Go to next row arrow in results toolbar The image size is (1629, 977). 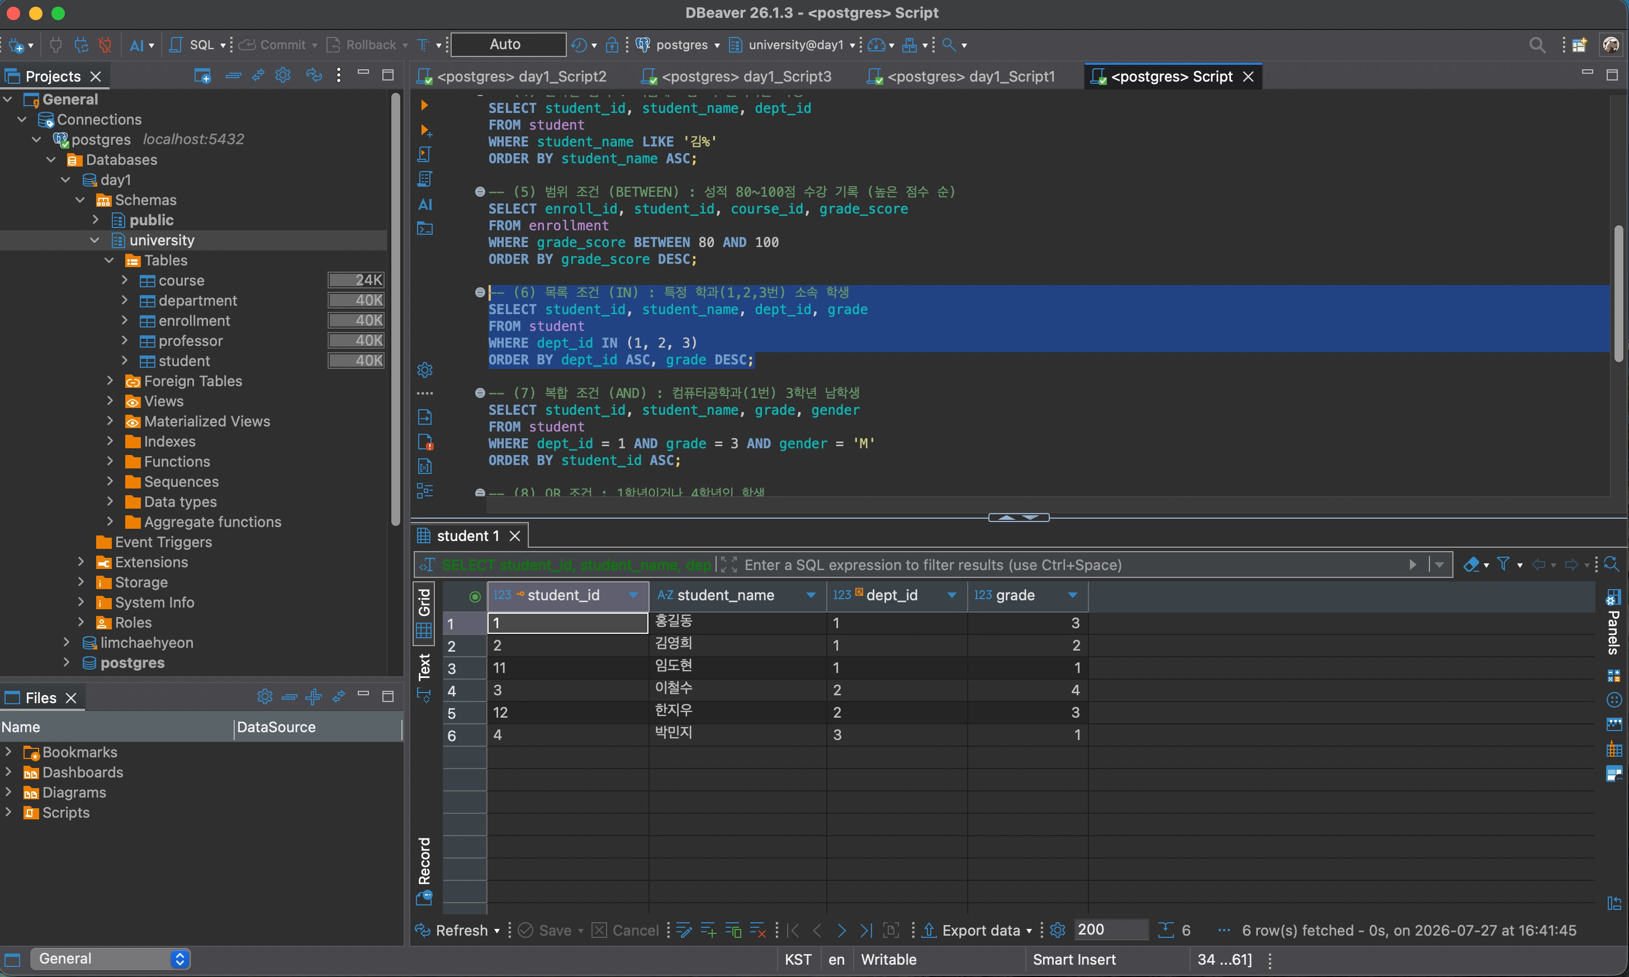pos(841,930)
